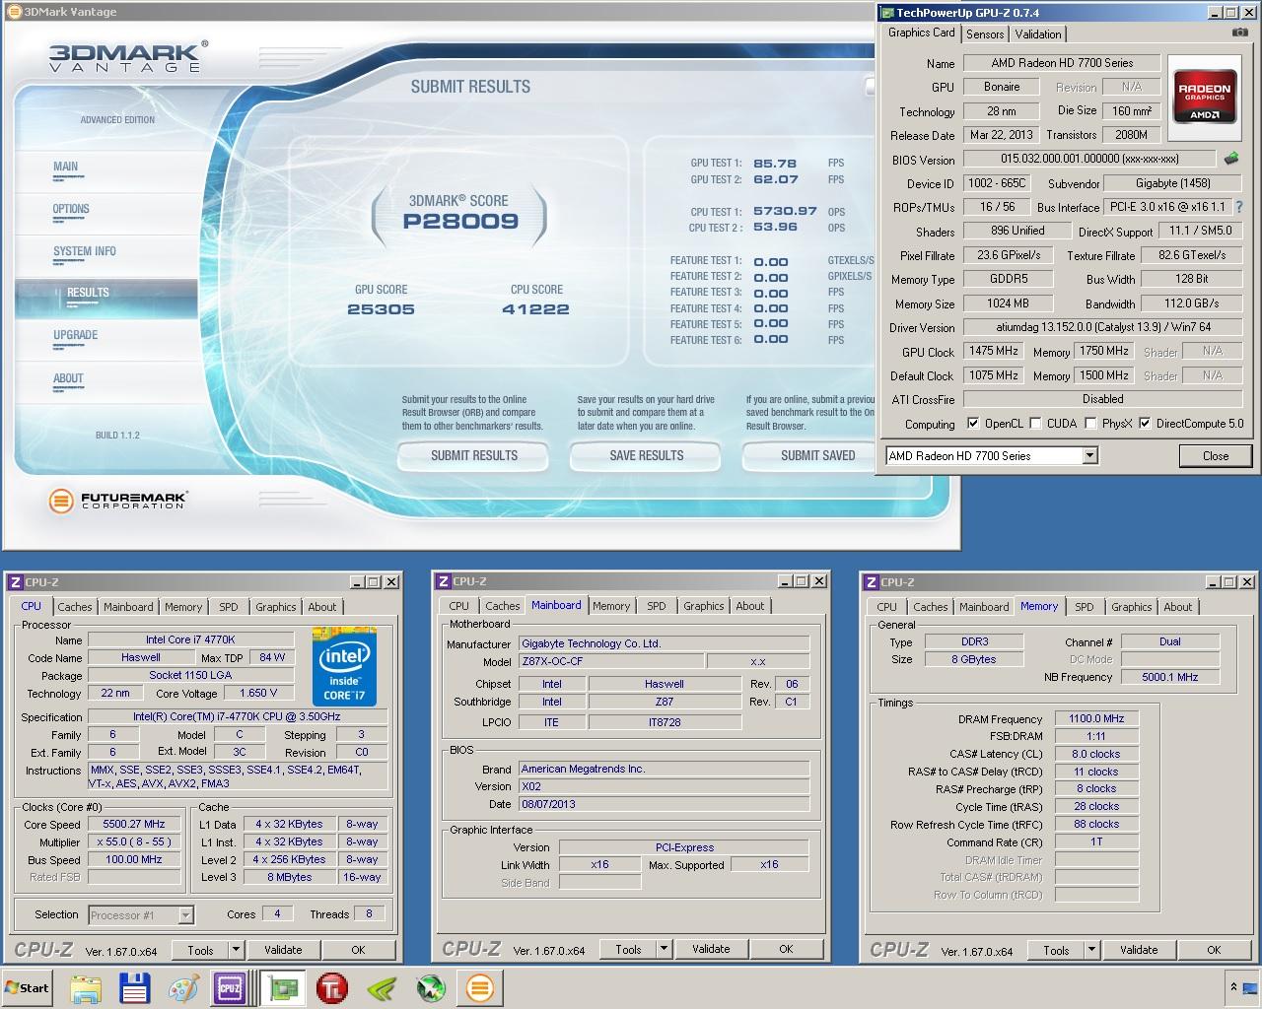Viewport: 1262px width, 1009px height.
Task: Open the Start menu
Action: coord(28,987)
